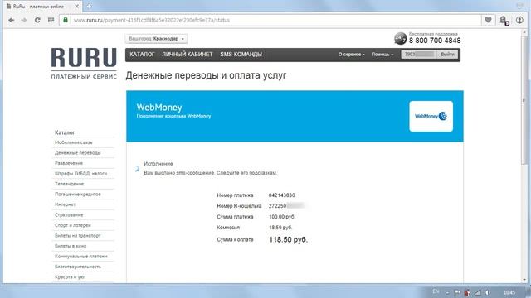
Task: Click the loading spinner next to Исполнение
Action: click(137, 169)
